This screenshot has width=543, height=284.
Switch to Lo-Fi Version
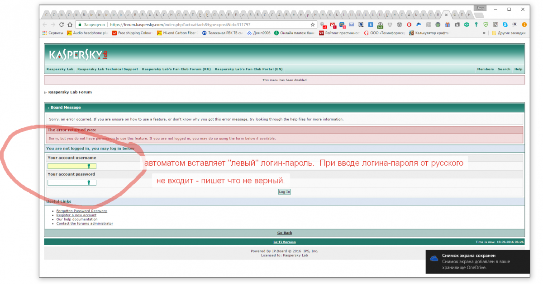[285, 242]
